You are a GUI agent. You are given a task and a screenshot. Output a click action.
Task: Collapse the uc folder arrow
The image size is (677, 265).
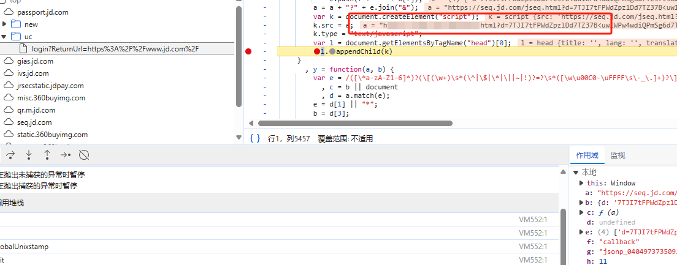coord(4,37)
